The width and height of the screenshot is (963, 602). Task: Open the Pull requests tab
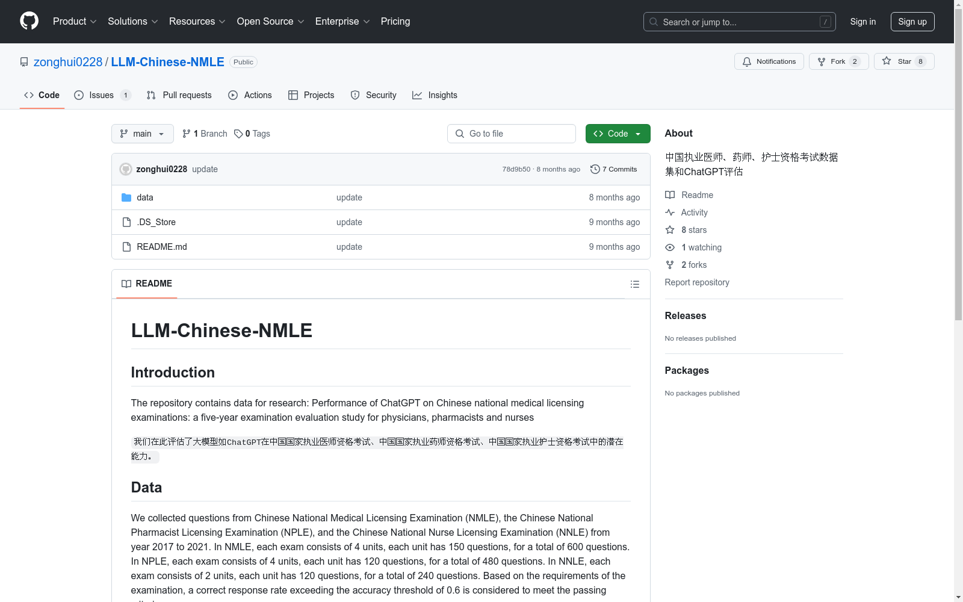point(179,95)
